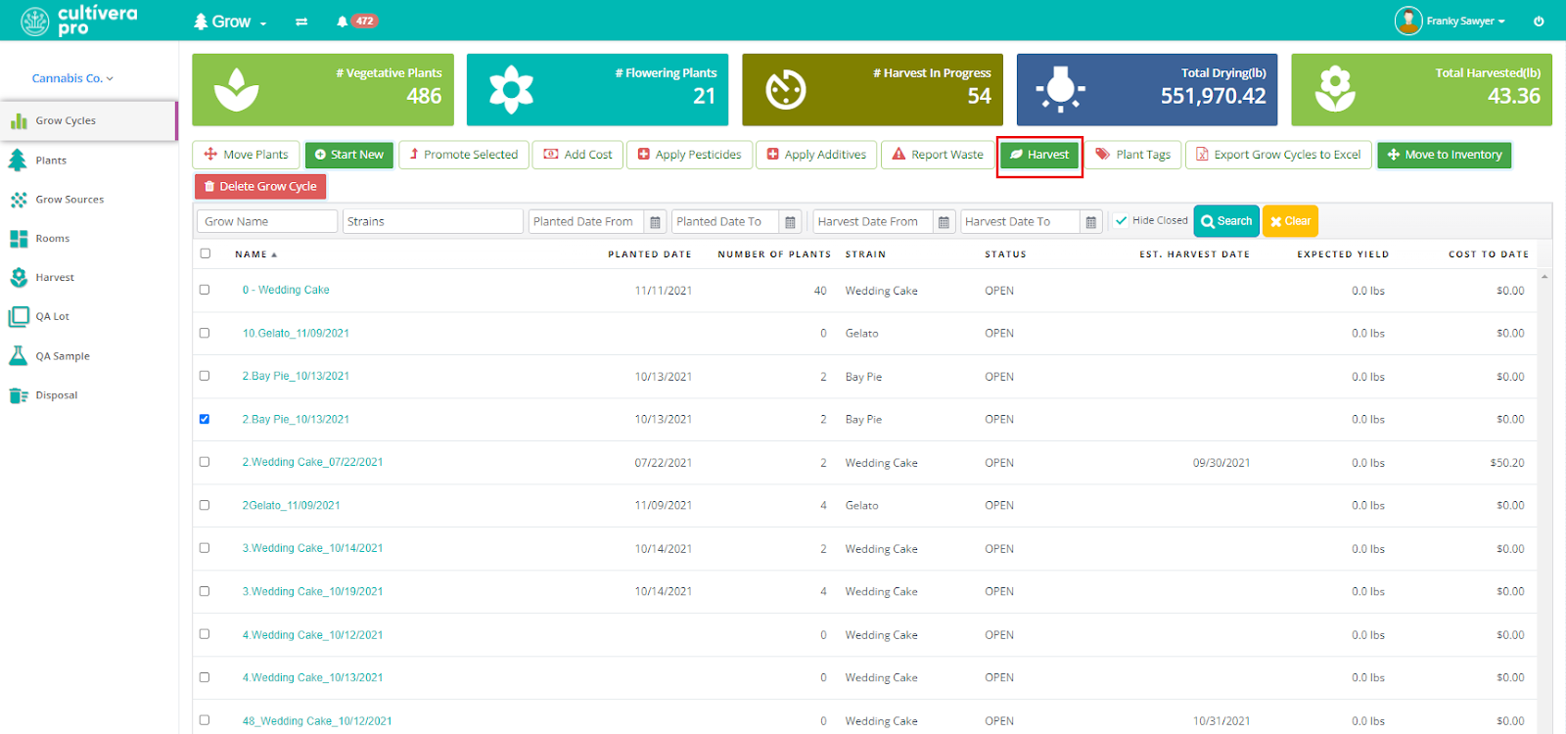Open the 0 - Wedding Cake grow cycle link
1566x734 pixels.
click(286, 290)
